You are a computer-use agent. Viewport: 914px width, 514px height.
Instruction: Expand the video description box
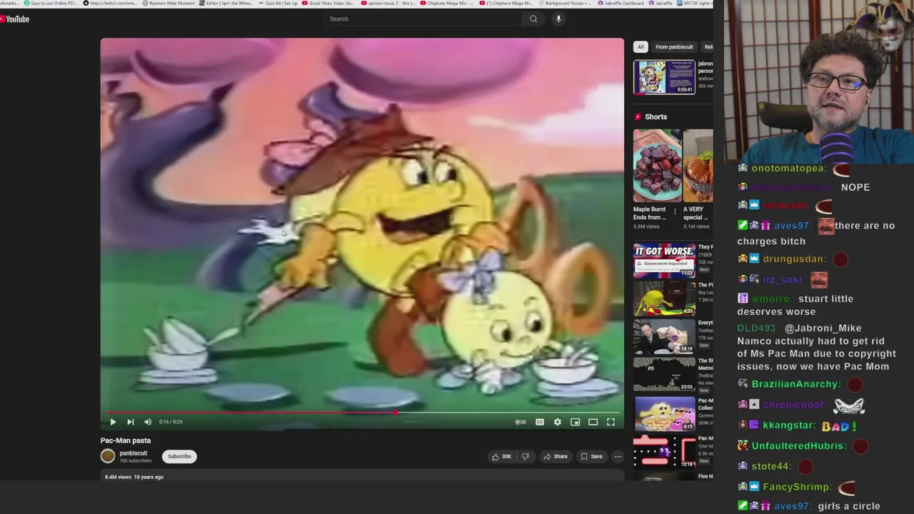362,477
